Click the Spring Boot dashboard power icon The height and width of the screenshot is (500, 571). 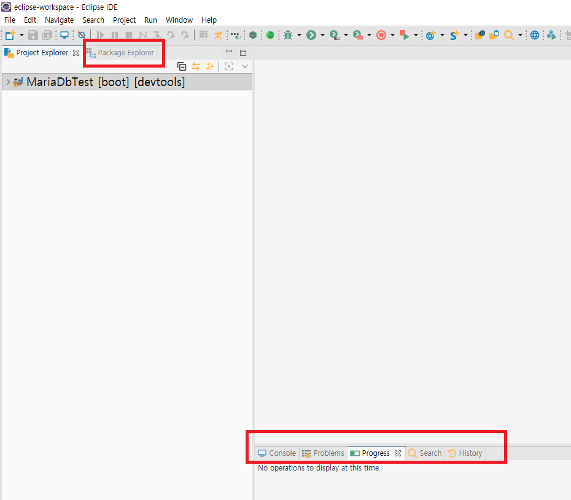(x=253, y=35)
